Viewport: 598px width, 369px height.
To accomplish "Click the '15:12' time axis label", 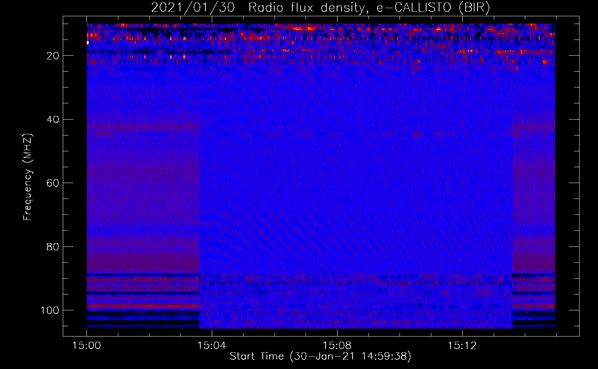I will [x=462, y=346].
